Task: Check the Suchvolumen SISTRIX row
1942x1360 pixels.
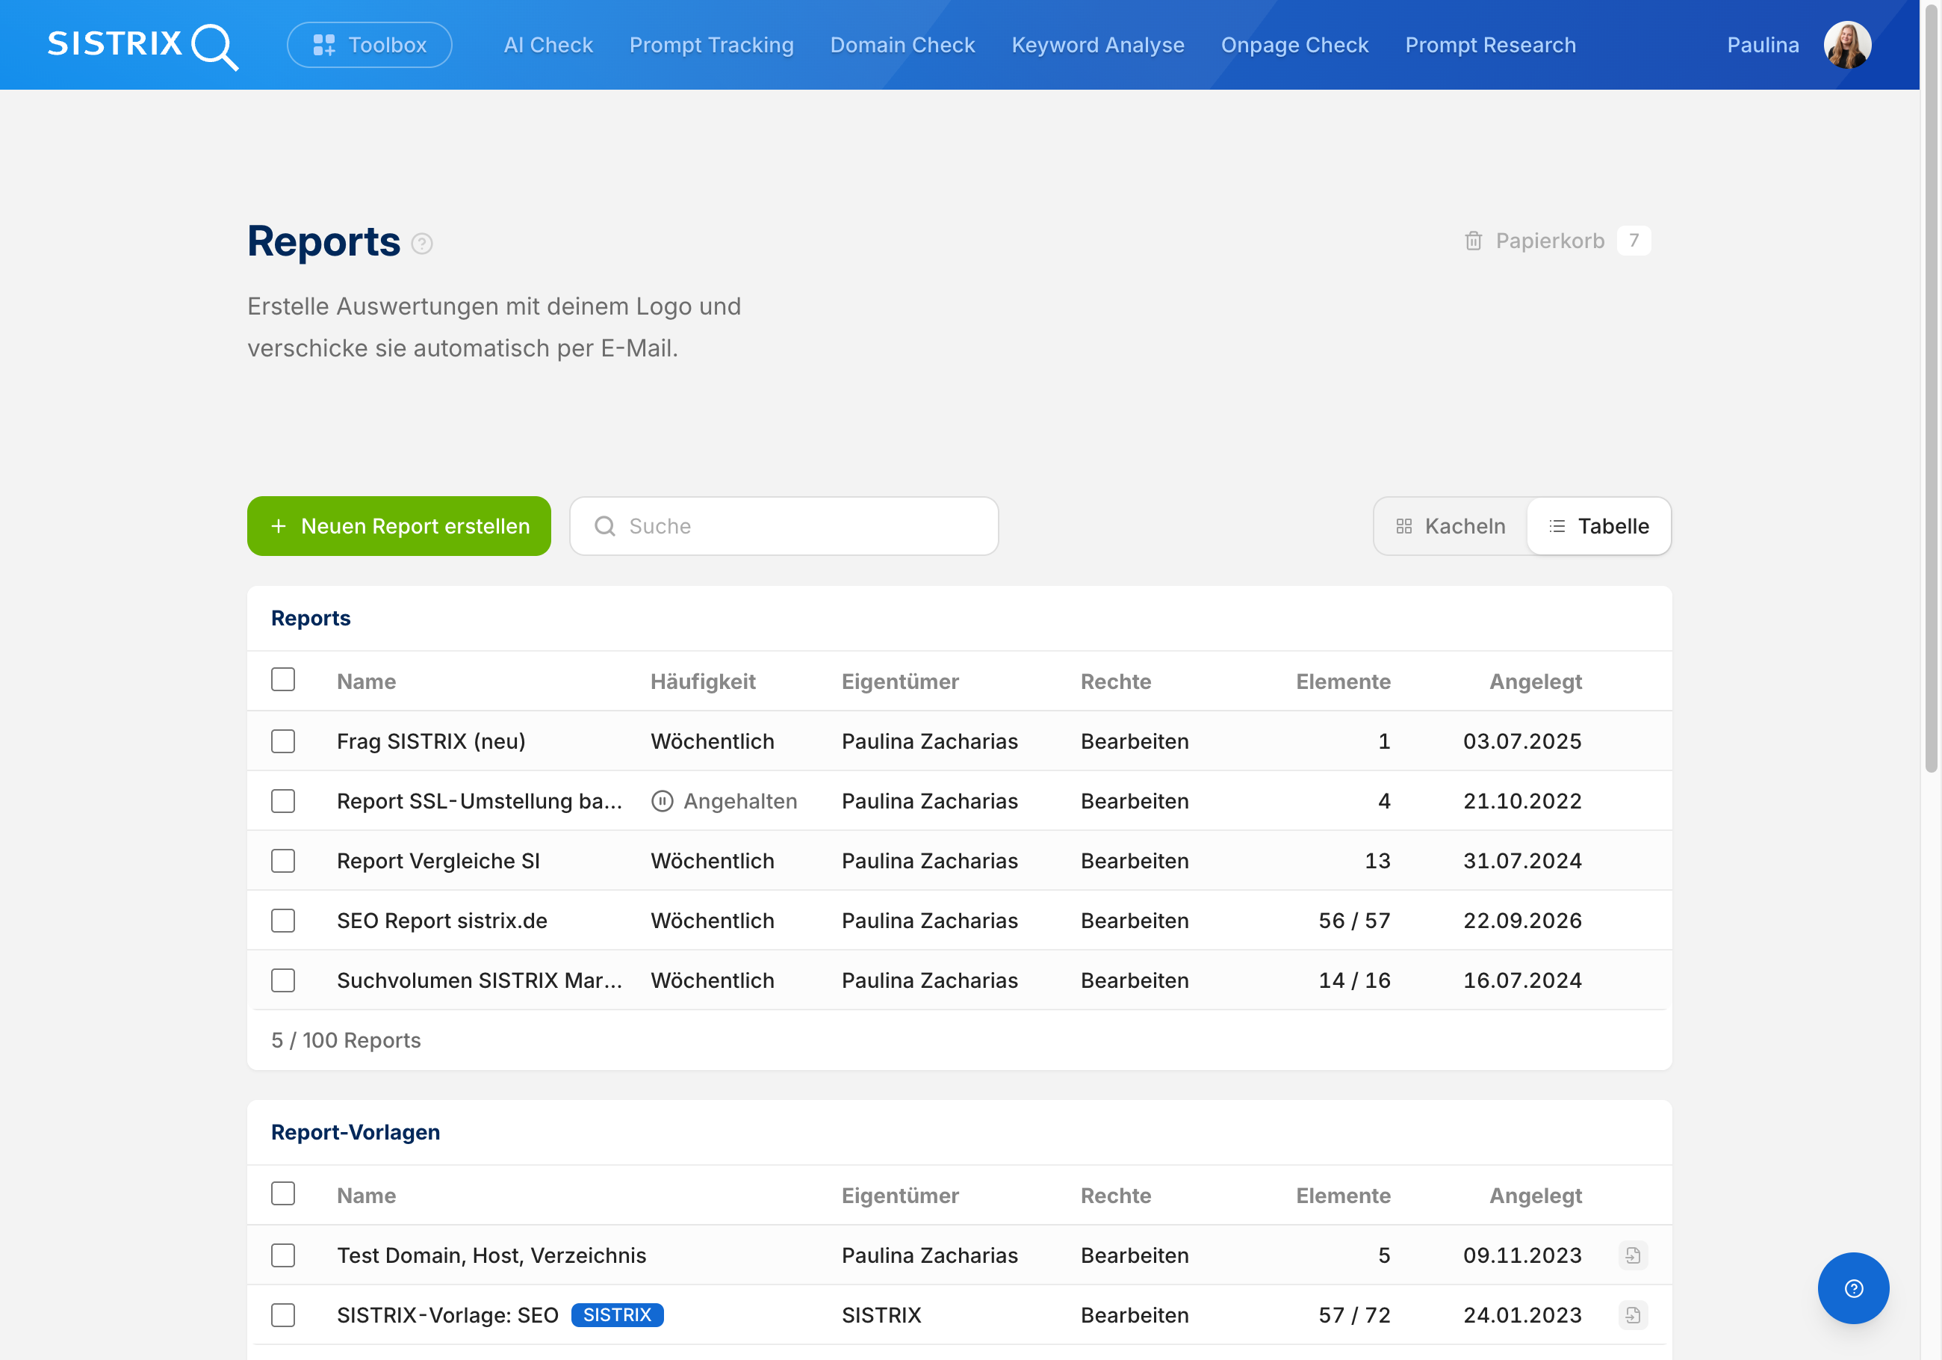Action: tap(283, 980)
